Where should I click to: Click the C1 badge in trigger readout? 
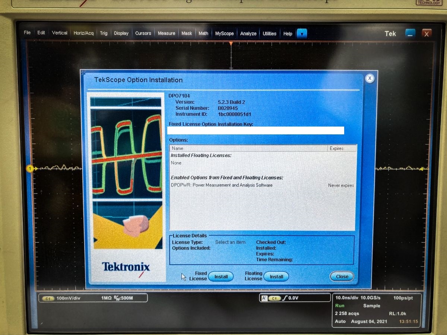275,299
